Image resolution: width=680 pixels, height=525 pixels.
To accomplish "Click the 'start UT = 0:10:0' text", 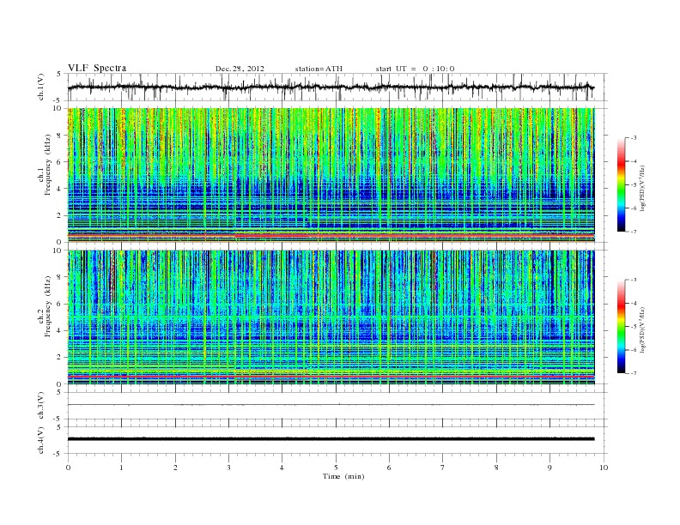I will [x=415, y=69].
